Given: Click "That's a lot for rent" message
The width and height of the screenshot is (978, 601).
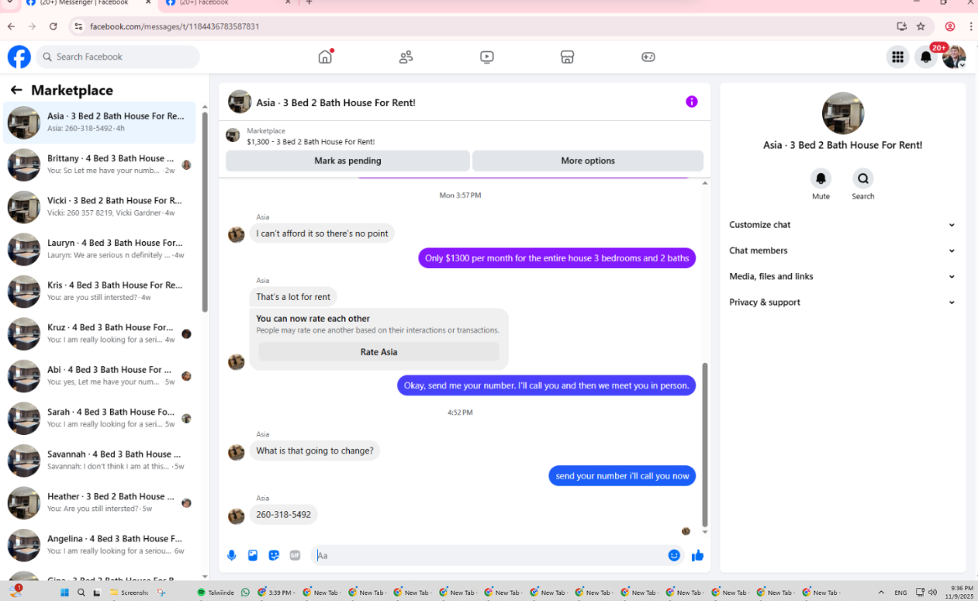Looking at the screenshot, I should point(293,297).
